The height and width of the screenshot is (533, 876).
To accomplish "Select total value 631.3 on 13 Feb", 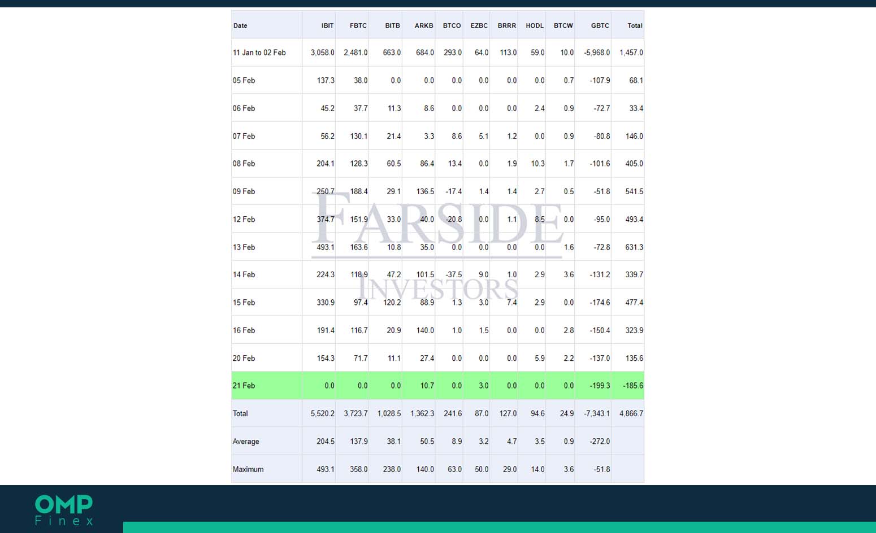I will coord(634,247).
